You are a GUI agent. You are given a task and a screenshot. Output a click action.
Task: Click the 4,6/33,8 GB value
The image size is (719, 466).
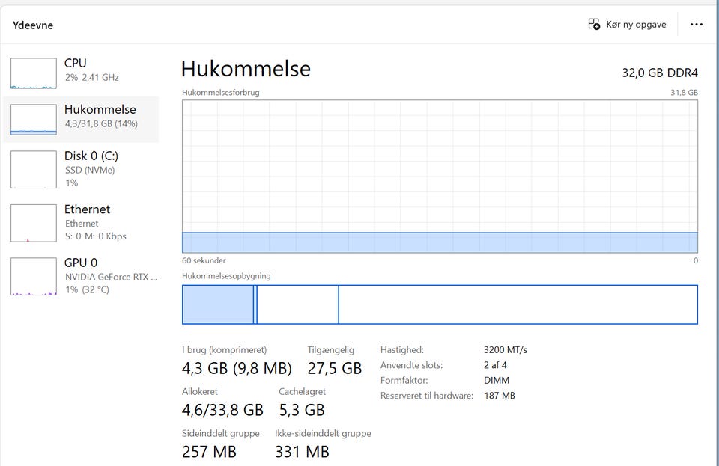[222, 410]
